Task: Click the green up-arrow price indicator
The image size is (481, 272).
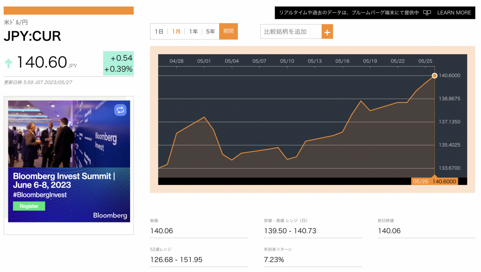Action: tap(8, 63)
